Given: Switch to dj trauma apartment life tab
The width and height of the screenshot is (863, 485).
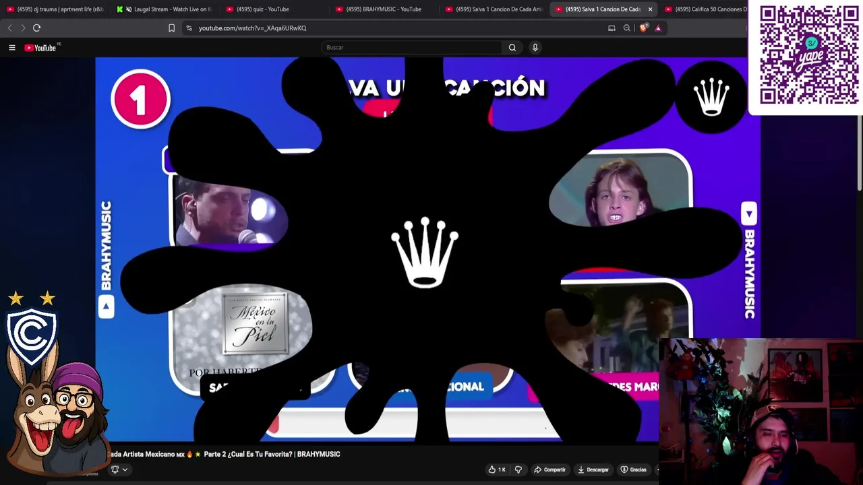Looking at the screenshot, I should (55, 9).
